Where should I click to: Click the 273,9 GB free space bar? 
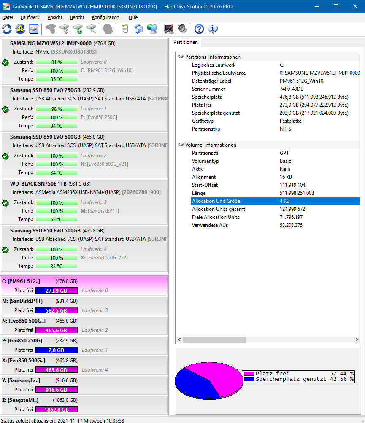tap(57, 291)
